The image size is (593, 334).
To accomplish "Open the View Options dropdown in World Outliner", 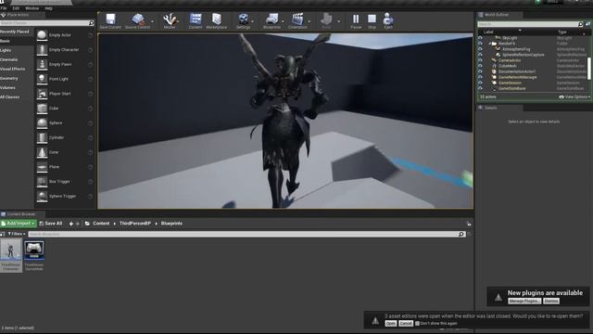I will (574, 96).
